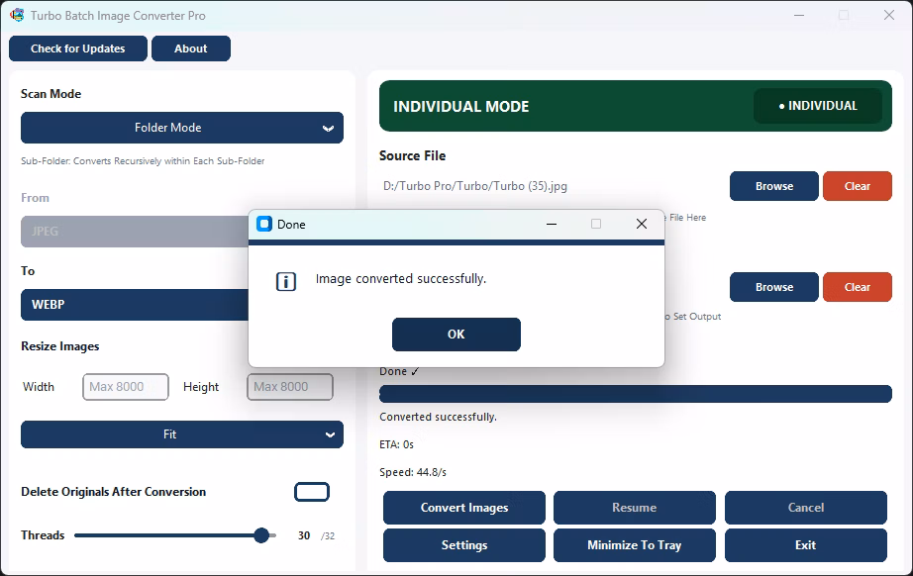The image size is (913, 576).
Task: Click the source path 'D:/Turbo Pro/Turbo/Turbo (35).jpg'
Action: (x=475, y=186)
